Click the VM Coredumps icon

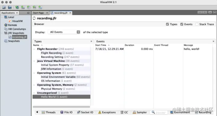pos(6,29)
